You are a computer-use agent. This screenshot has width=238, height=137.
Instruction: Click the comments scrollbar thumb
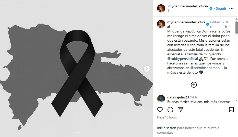point(236,28)
